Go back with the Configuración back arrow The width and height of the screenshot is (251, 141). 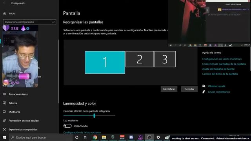[x=4, y=3]
